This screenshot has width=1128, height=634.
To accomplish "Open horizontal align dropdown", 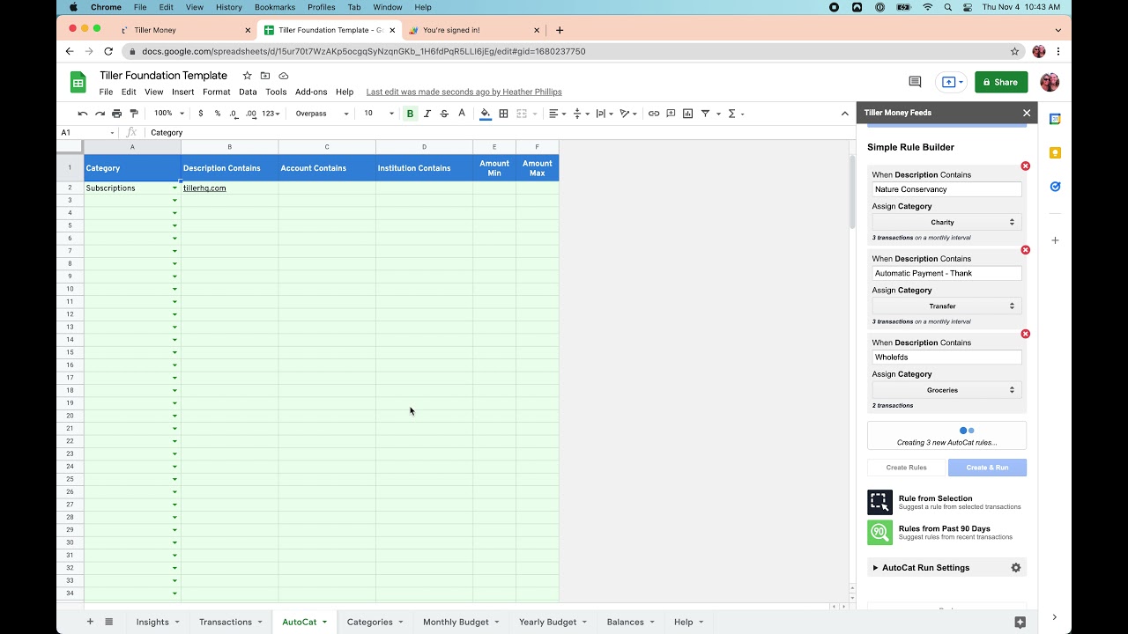I will pyautogui.click(x=556, y=114).
